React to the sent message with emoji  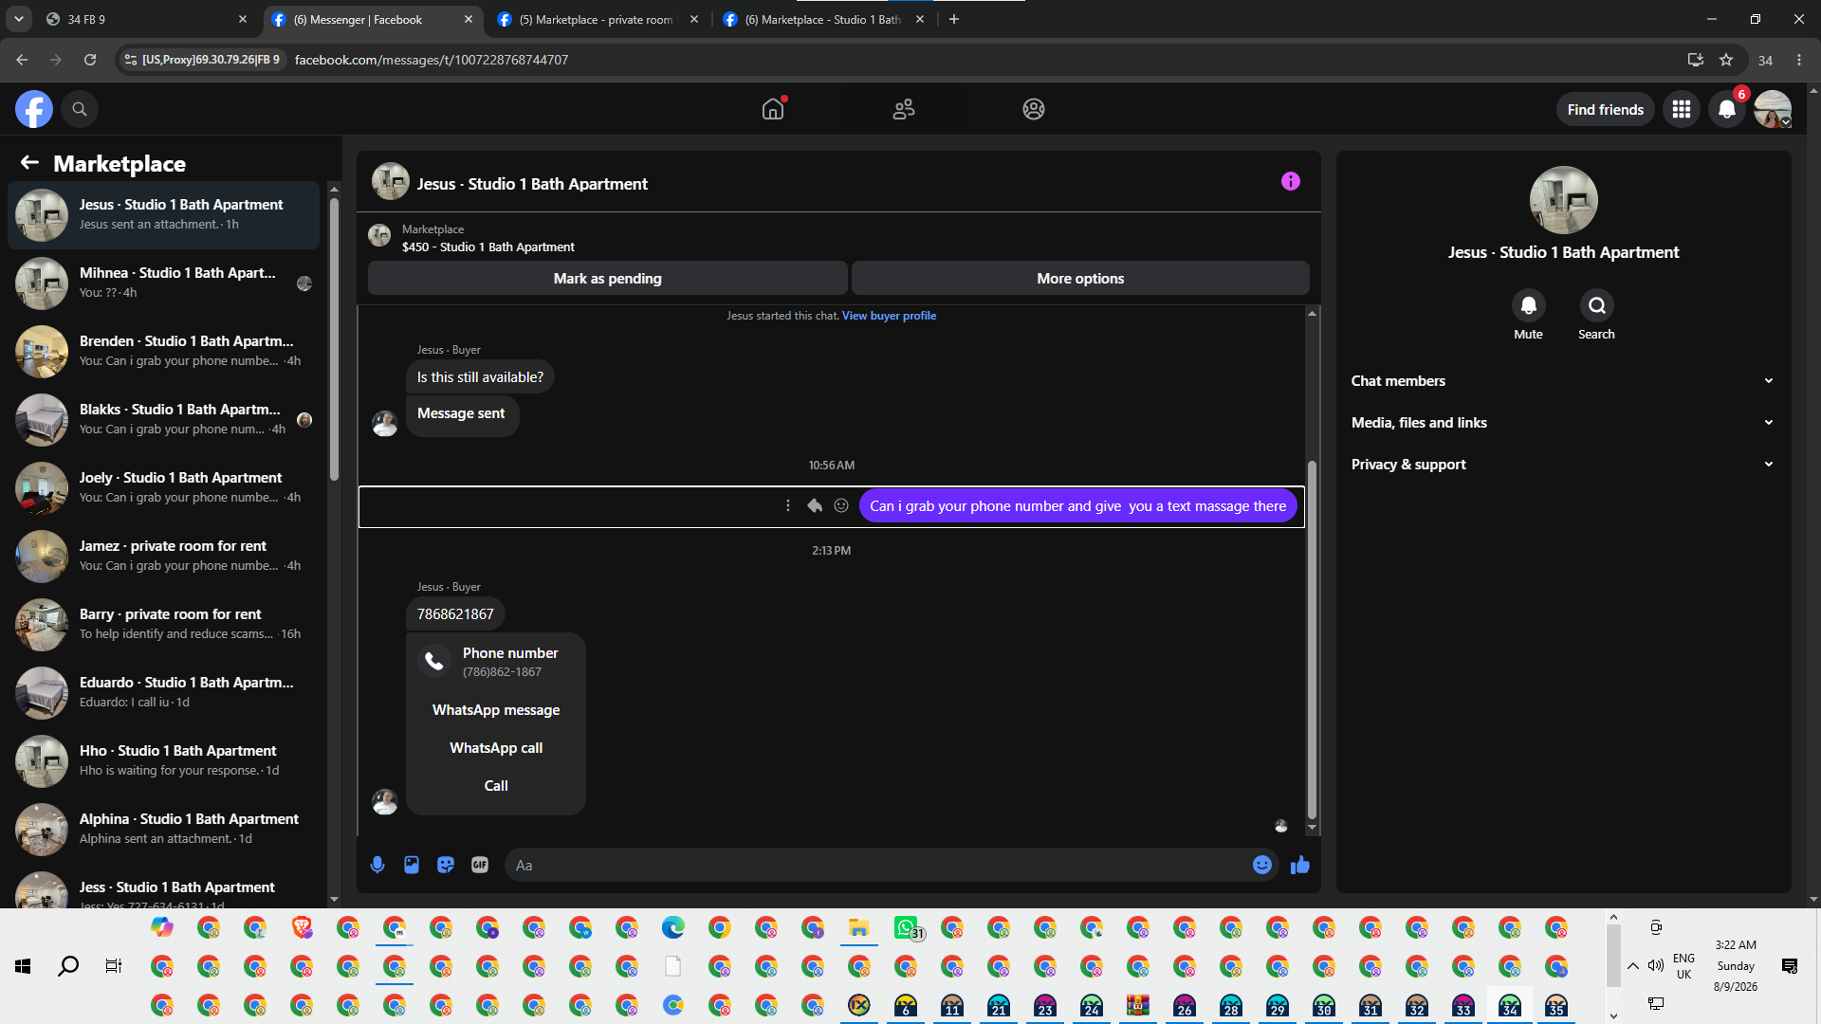tap(841, 505)
